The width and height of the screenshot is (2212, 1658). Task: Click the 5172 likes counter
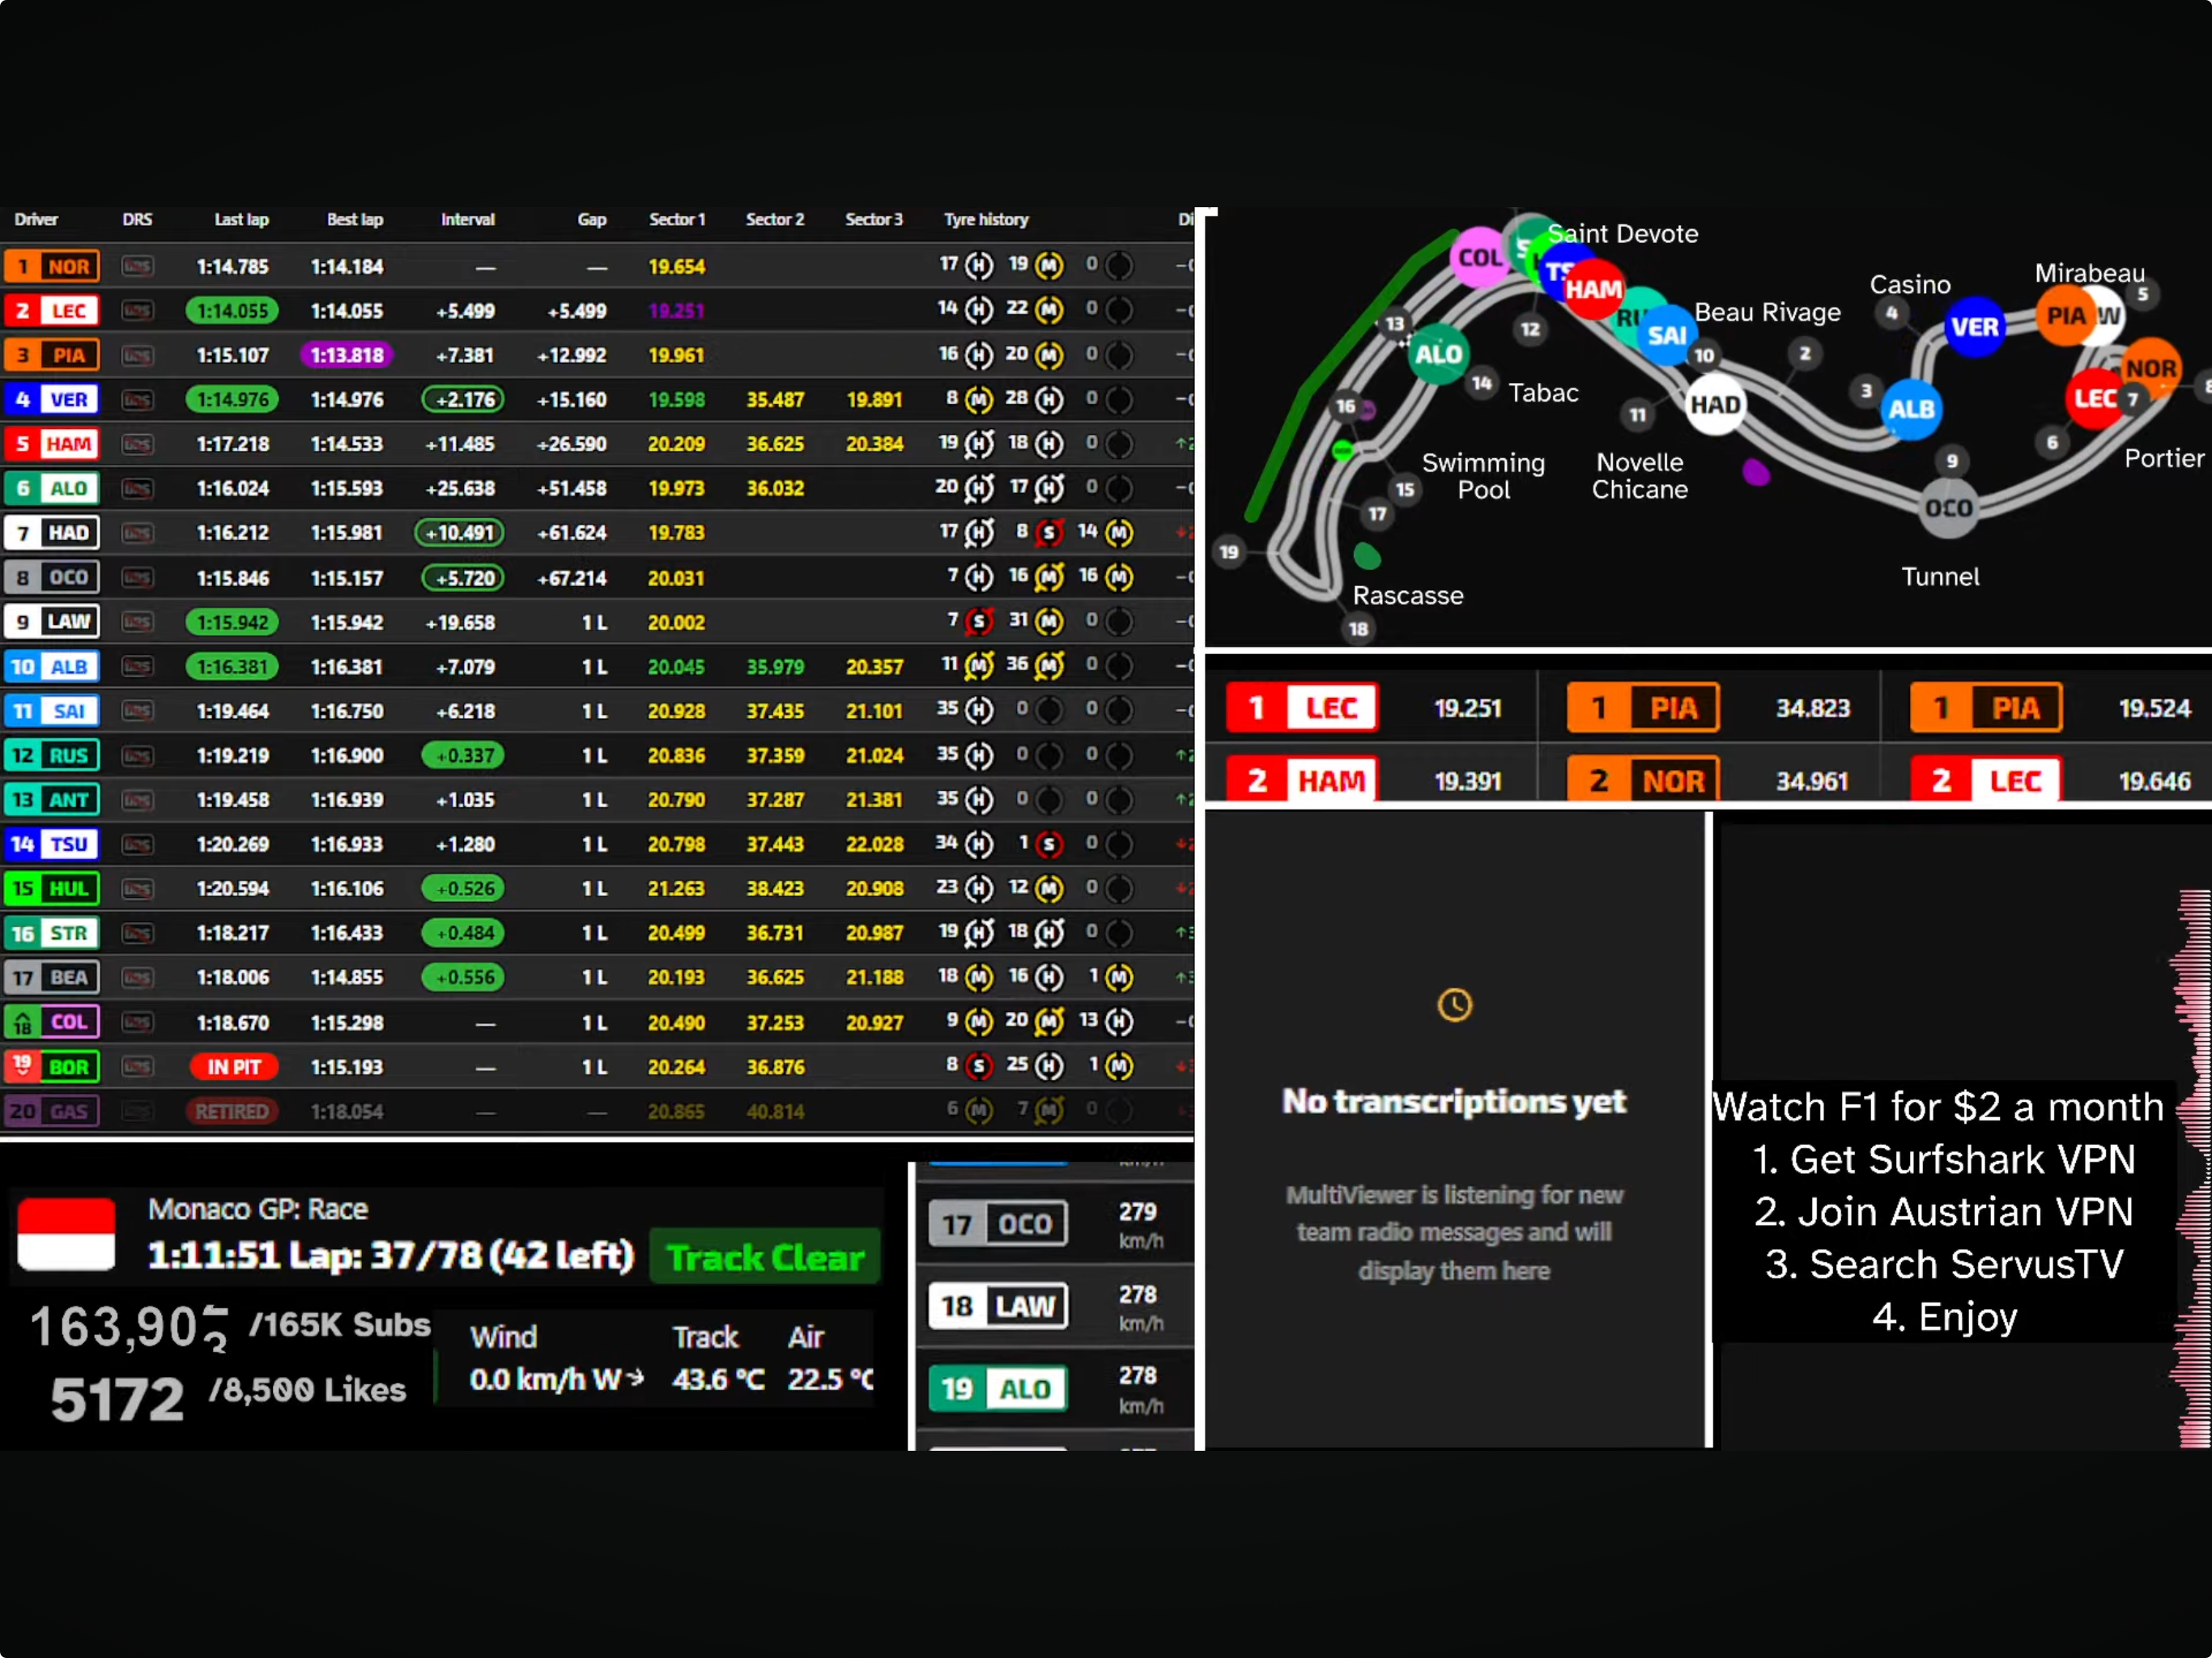(117, 1398)
